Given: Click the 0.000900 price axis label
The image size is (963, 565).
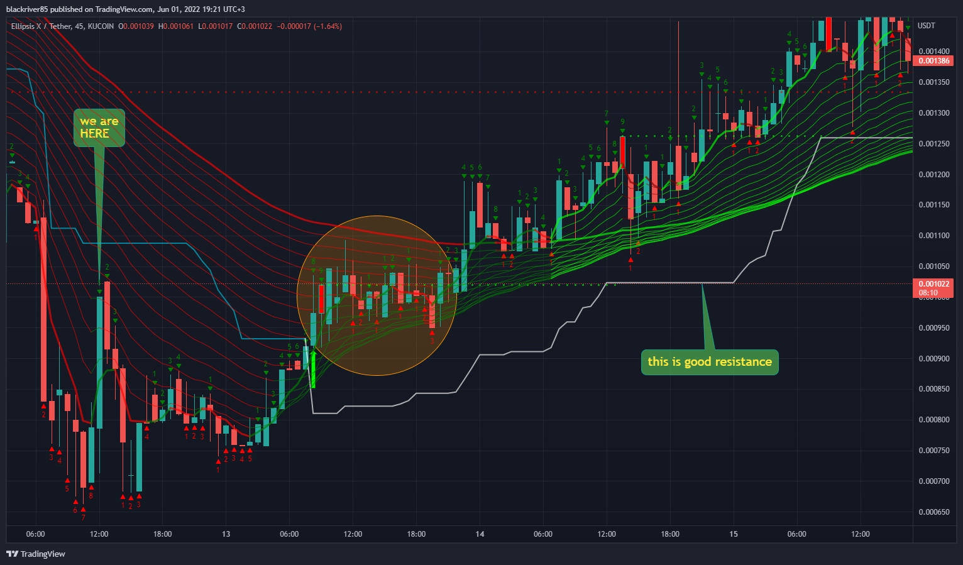Looking at the screenshot, I should (x=934, y=359).
